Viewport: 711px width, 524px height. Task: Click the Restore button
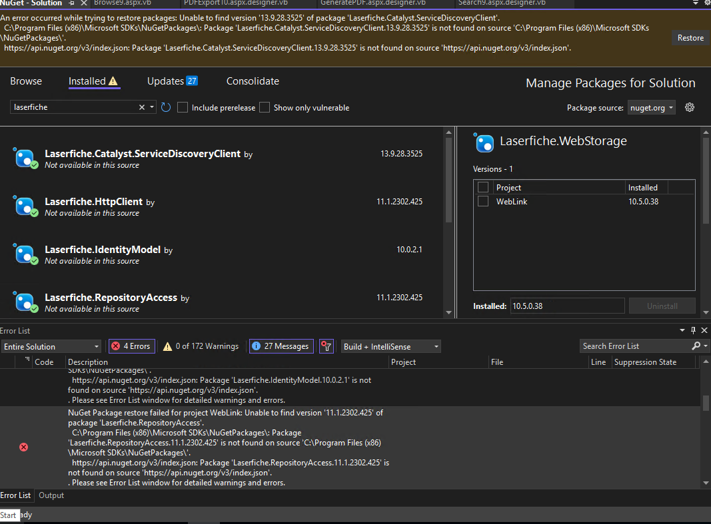[690, 38]
